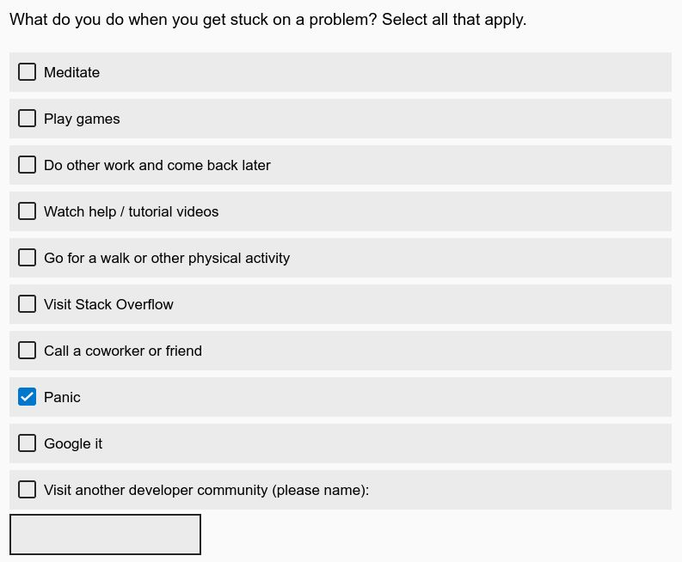Uncheck the Panic checkbox
The image size is (682, 562).
[x=28, y=397]
